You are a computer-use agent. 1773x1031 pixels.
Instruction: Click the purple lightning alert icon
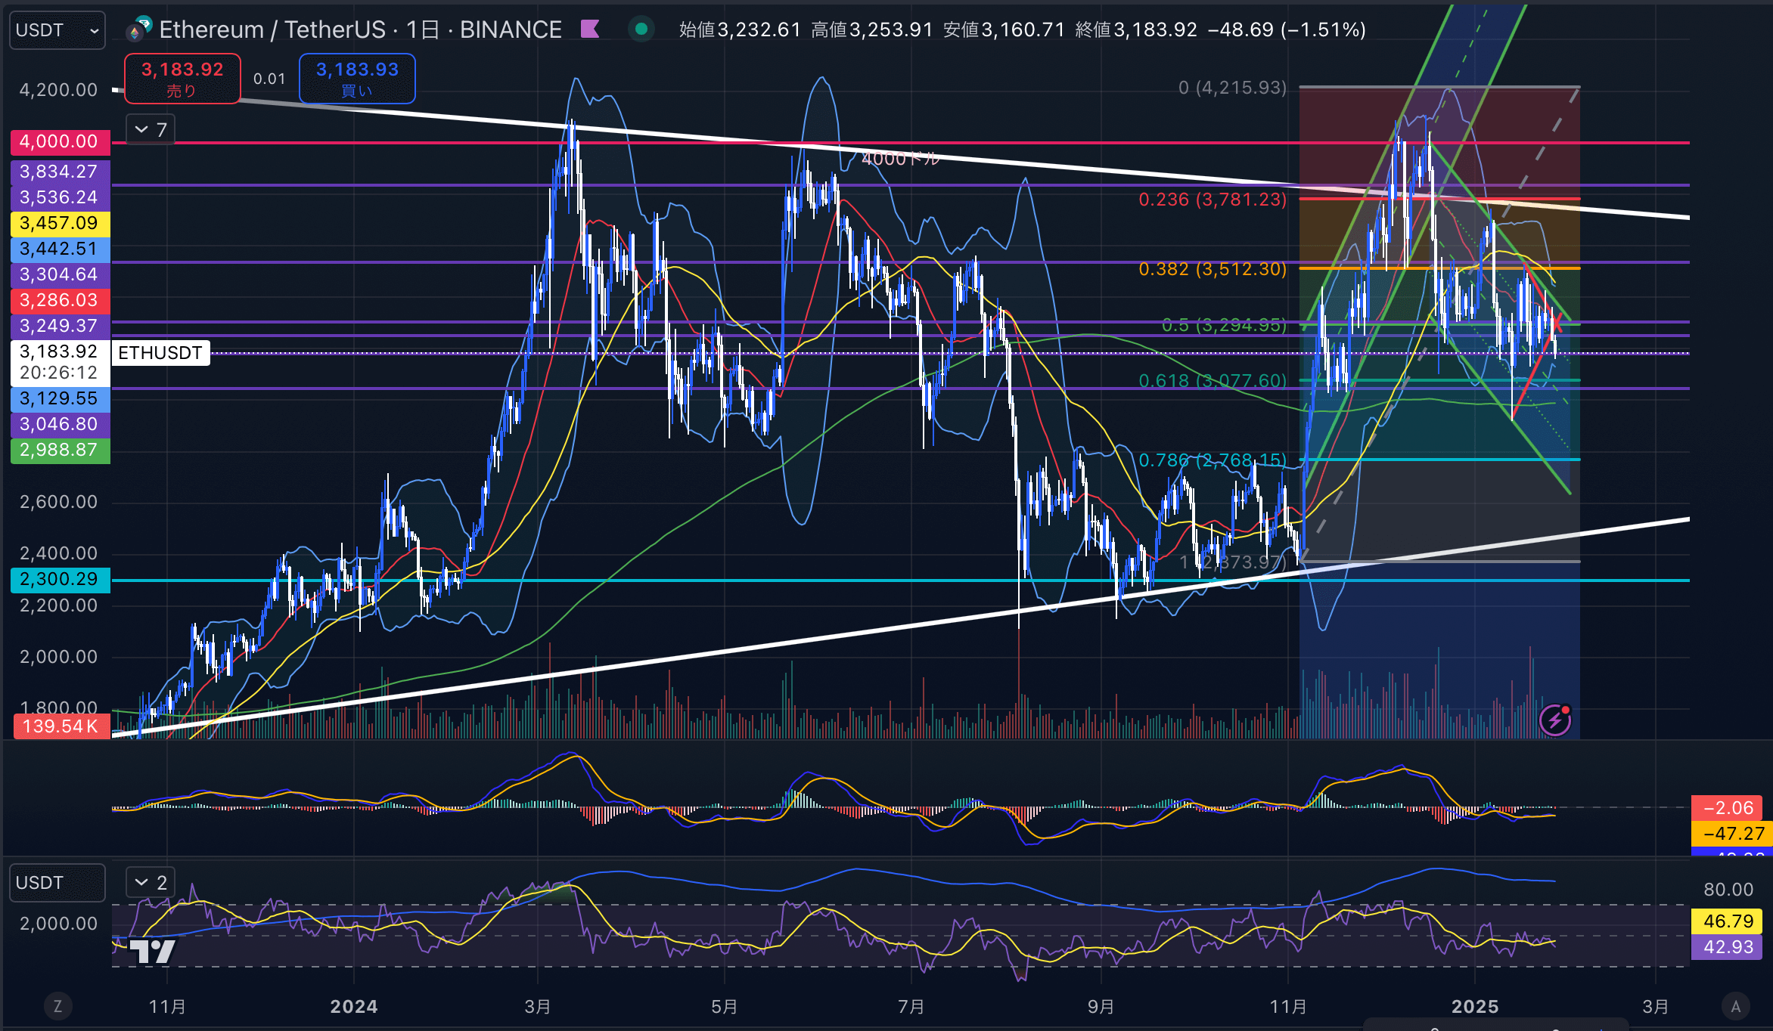point(1555,720)
